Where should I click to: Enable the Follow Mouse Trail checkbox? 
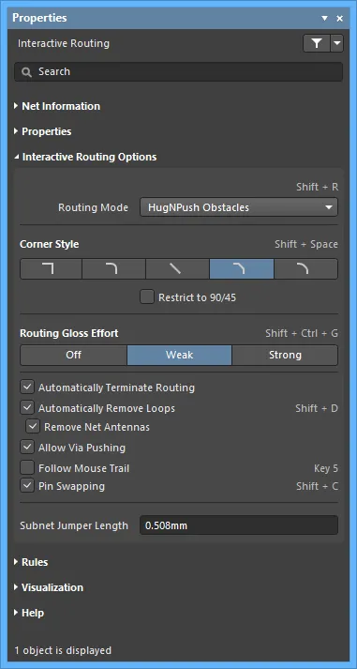(27, 468)
